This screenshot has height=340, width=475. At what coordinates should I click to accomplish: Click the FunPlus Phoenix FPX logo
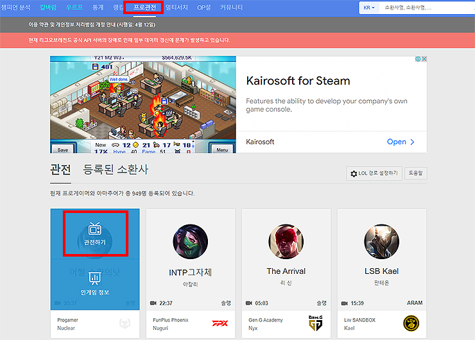[x=220, y=323]
